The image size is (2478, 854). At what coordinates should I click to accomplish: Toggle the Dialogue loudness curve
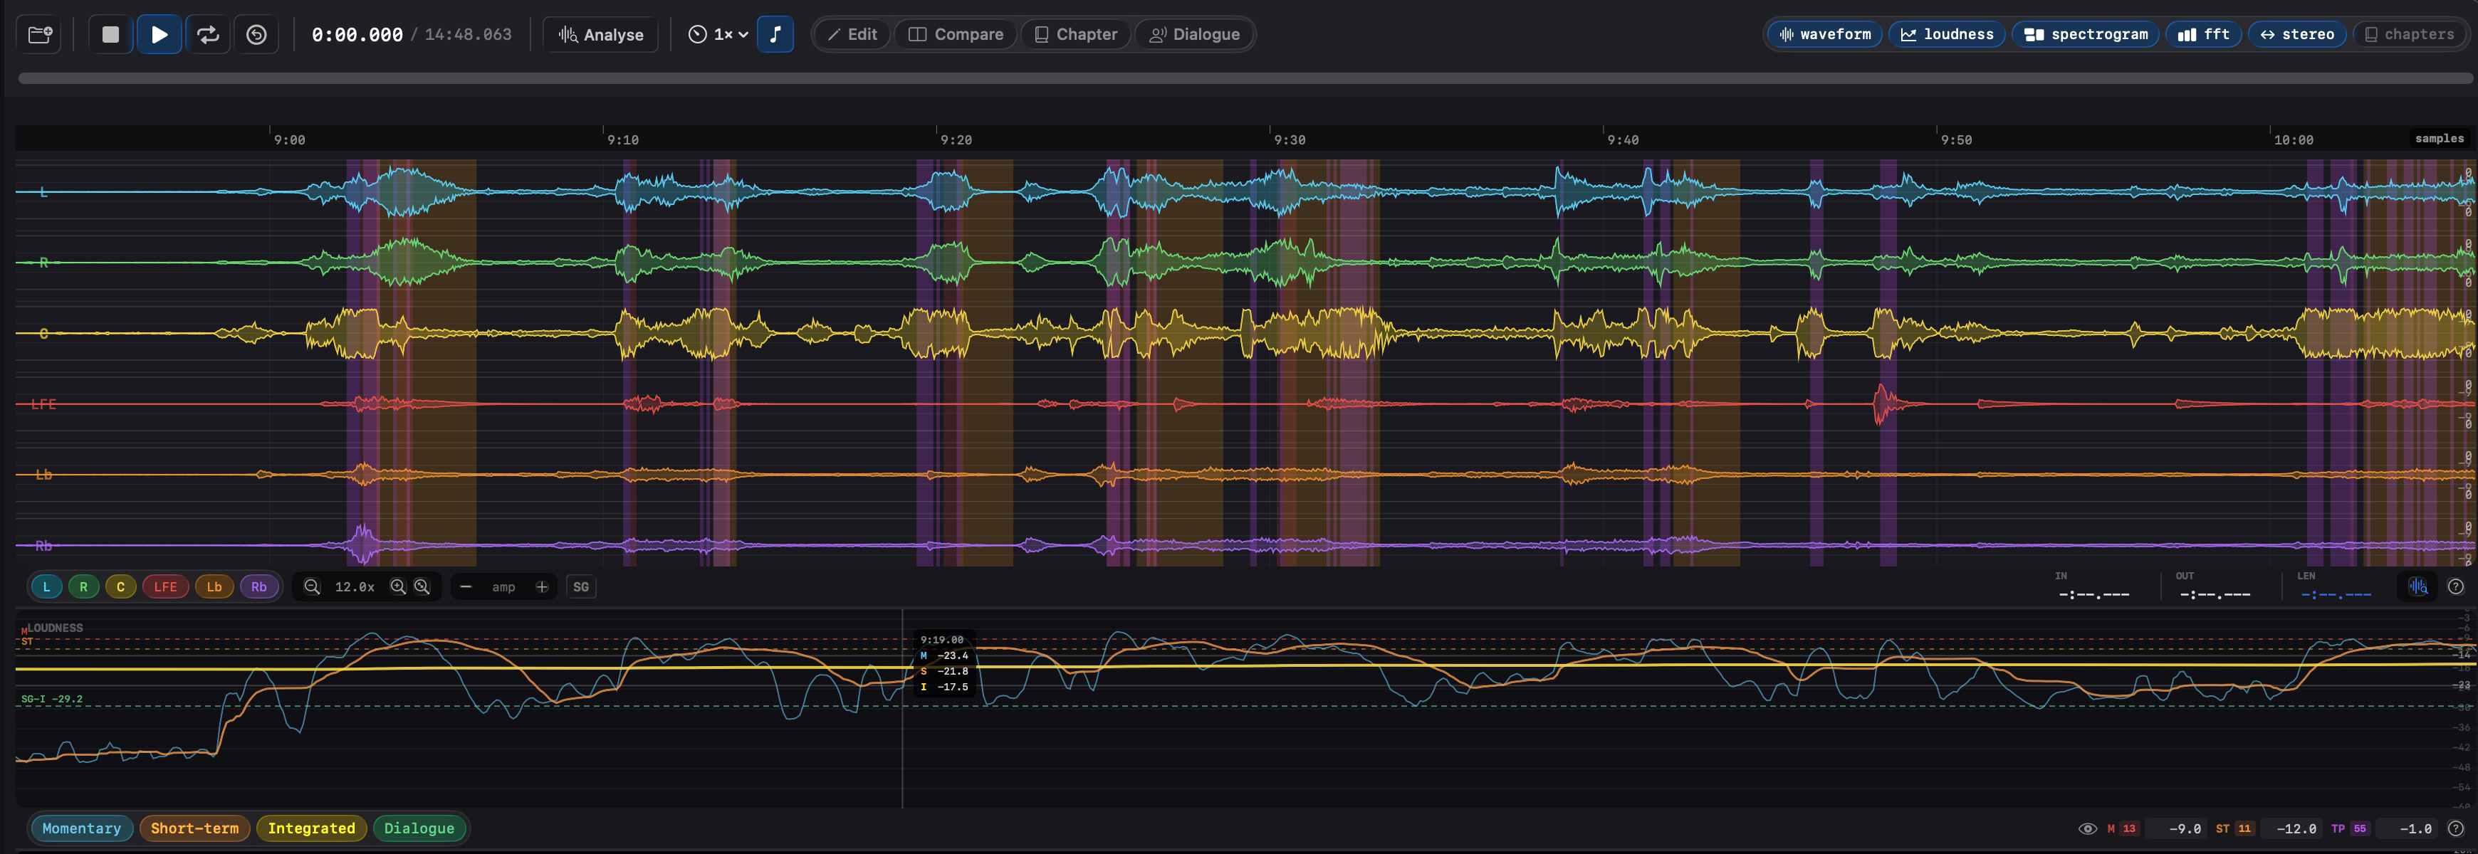pyautogui.click(x=419, y=828)
